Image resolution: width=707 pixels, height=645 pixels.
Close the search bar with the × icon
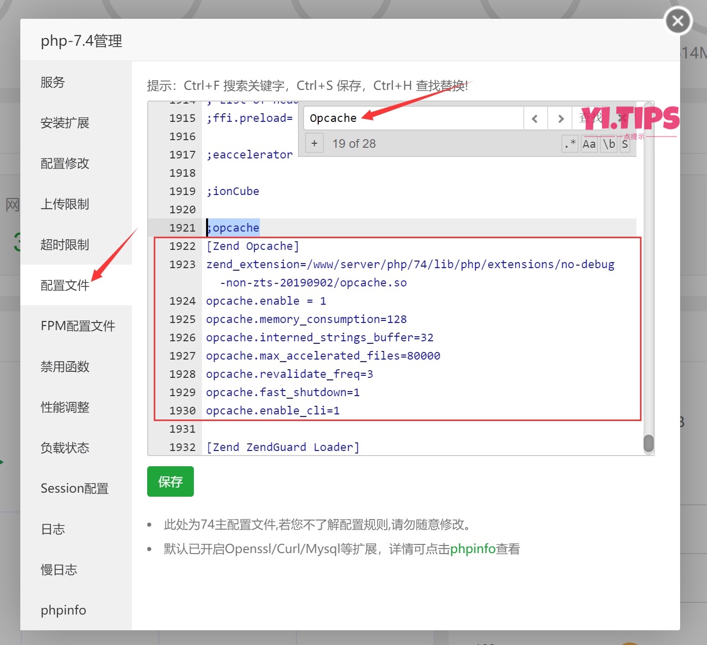coord(621,118)
